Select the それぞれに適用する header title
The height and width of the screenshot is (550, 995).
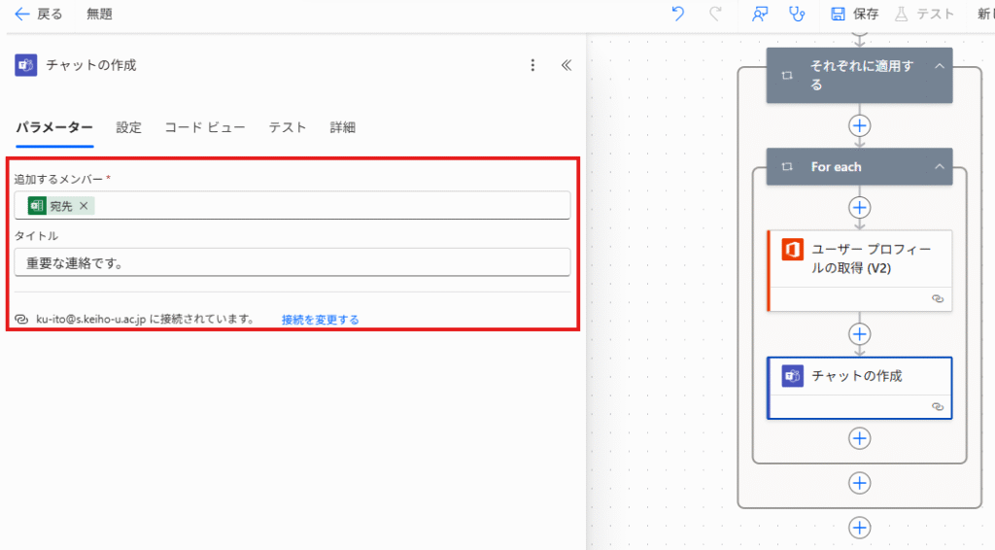pyautogui.click(x=862, y=75)
